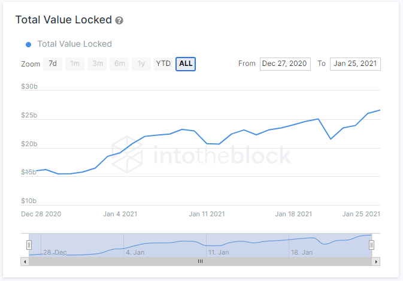403x281 pixels.
Task: Choose the 3m zoom option
Action: tap(96, 64)
